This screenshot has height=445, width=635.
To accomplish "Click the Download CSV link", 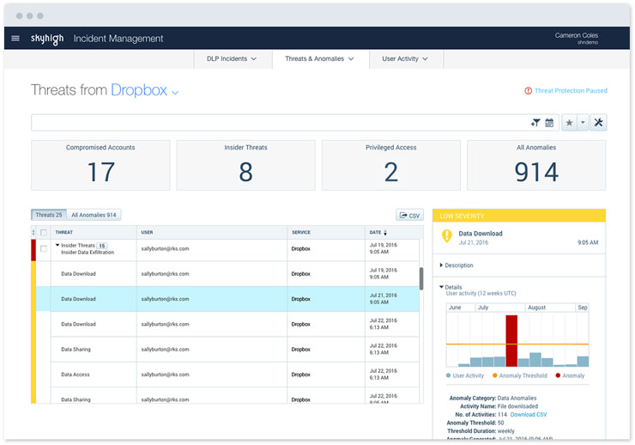I will click(x=529, y=415).
